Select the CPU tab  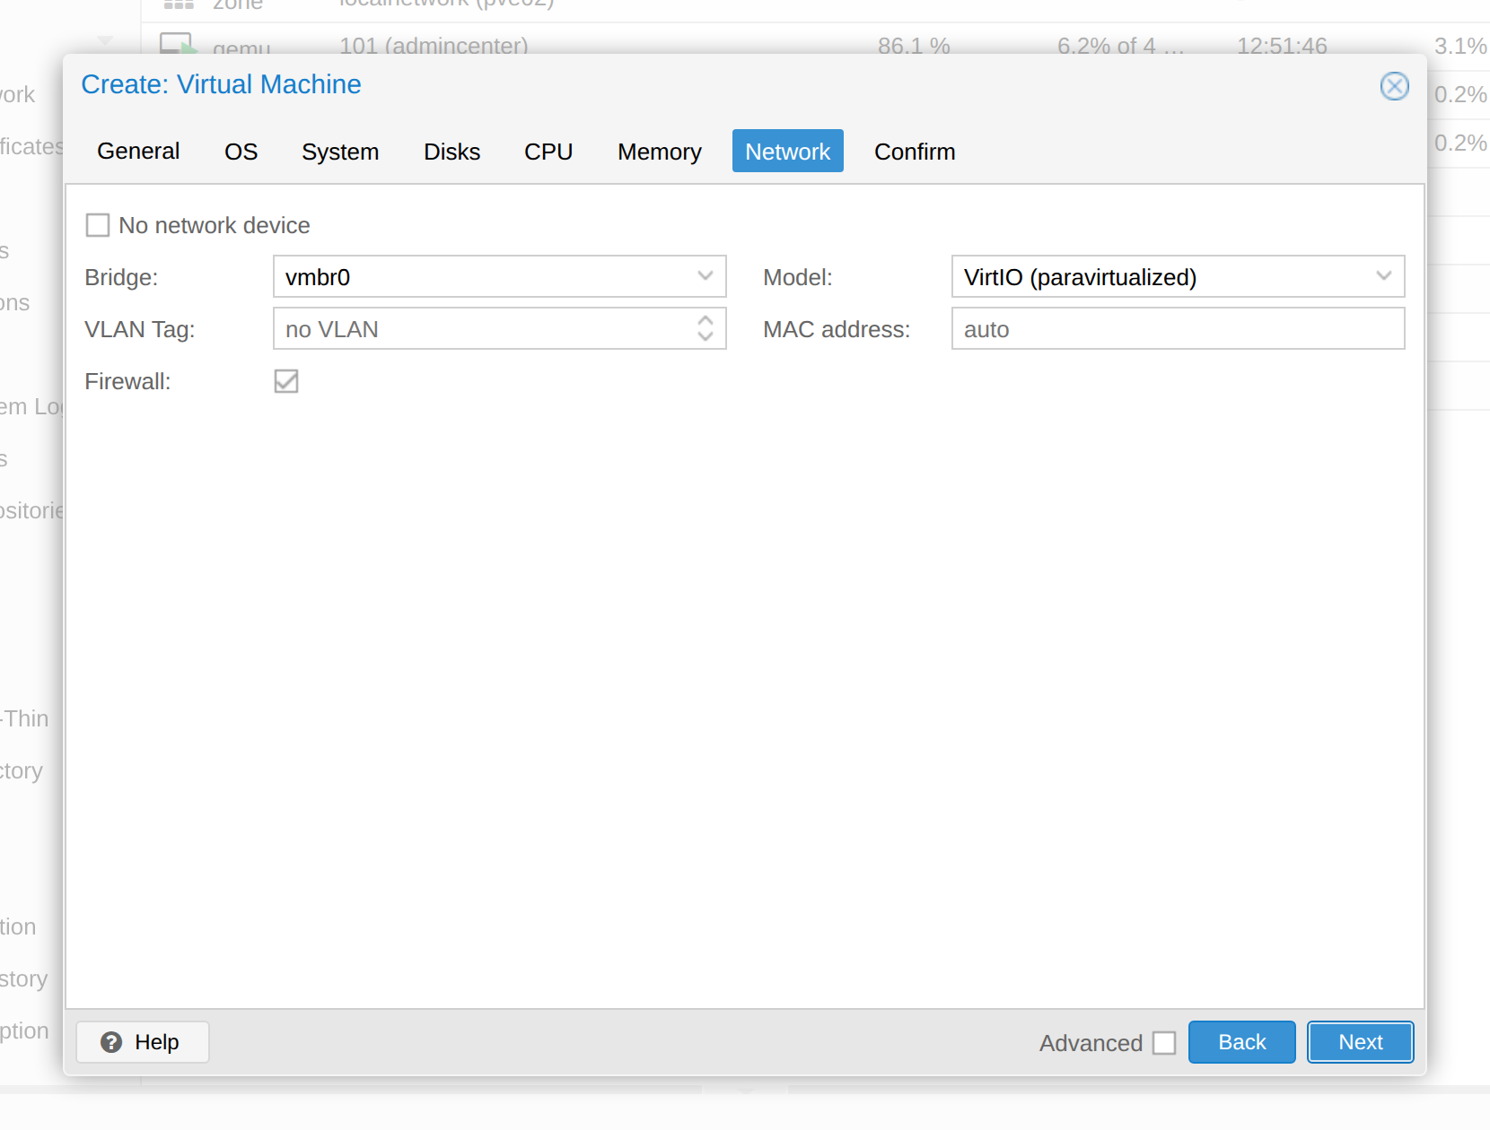[x=548, y=151]
